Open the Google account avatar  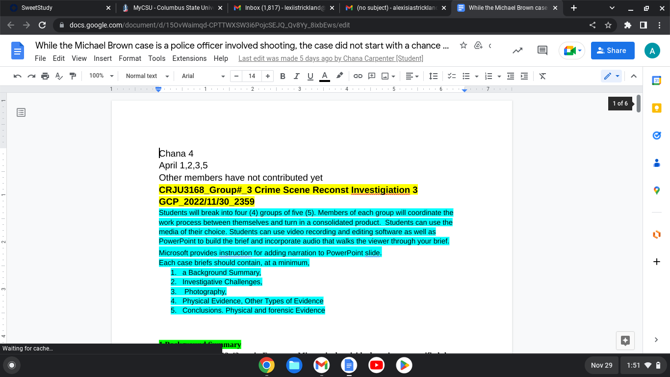(652, 51)
